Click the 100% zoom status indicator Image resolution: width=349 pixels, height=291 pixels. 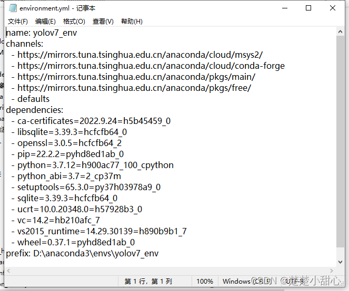205,282
